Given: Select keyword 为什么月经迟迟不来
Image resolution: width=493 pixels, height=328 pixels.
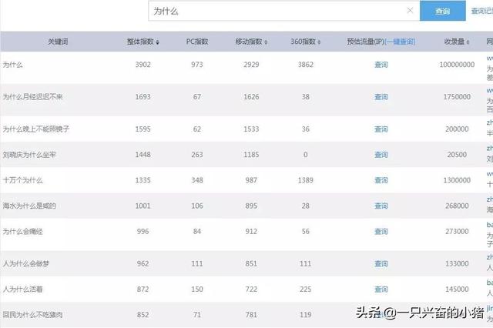Looking at the screenshot, I should pyautogui.click(x=32, y=97).
